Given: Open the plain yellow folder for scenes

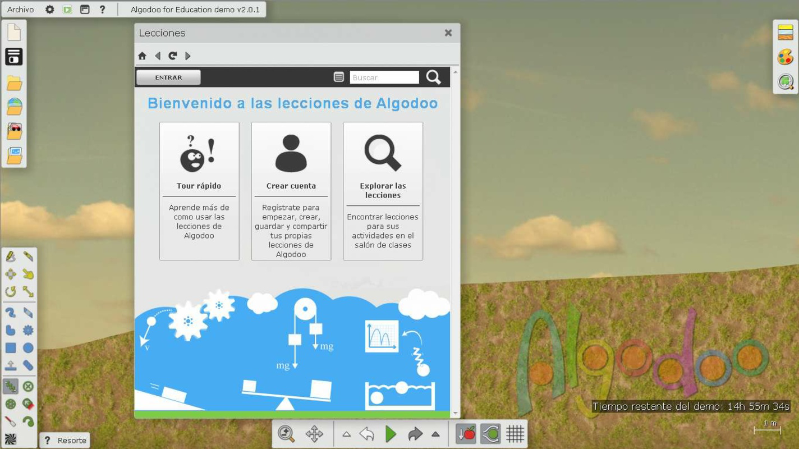Looking at the screenshot, I should 14,83.
